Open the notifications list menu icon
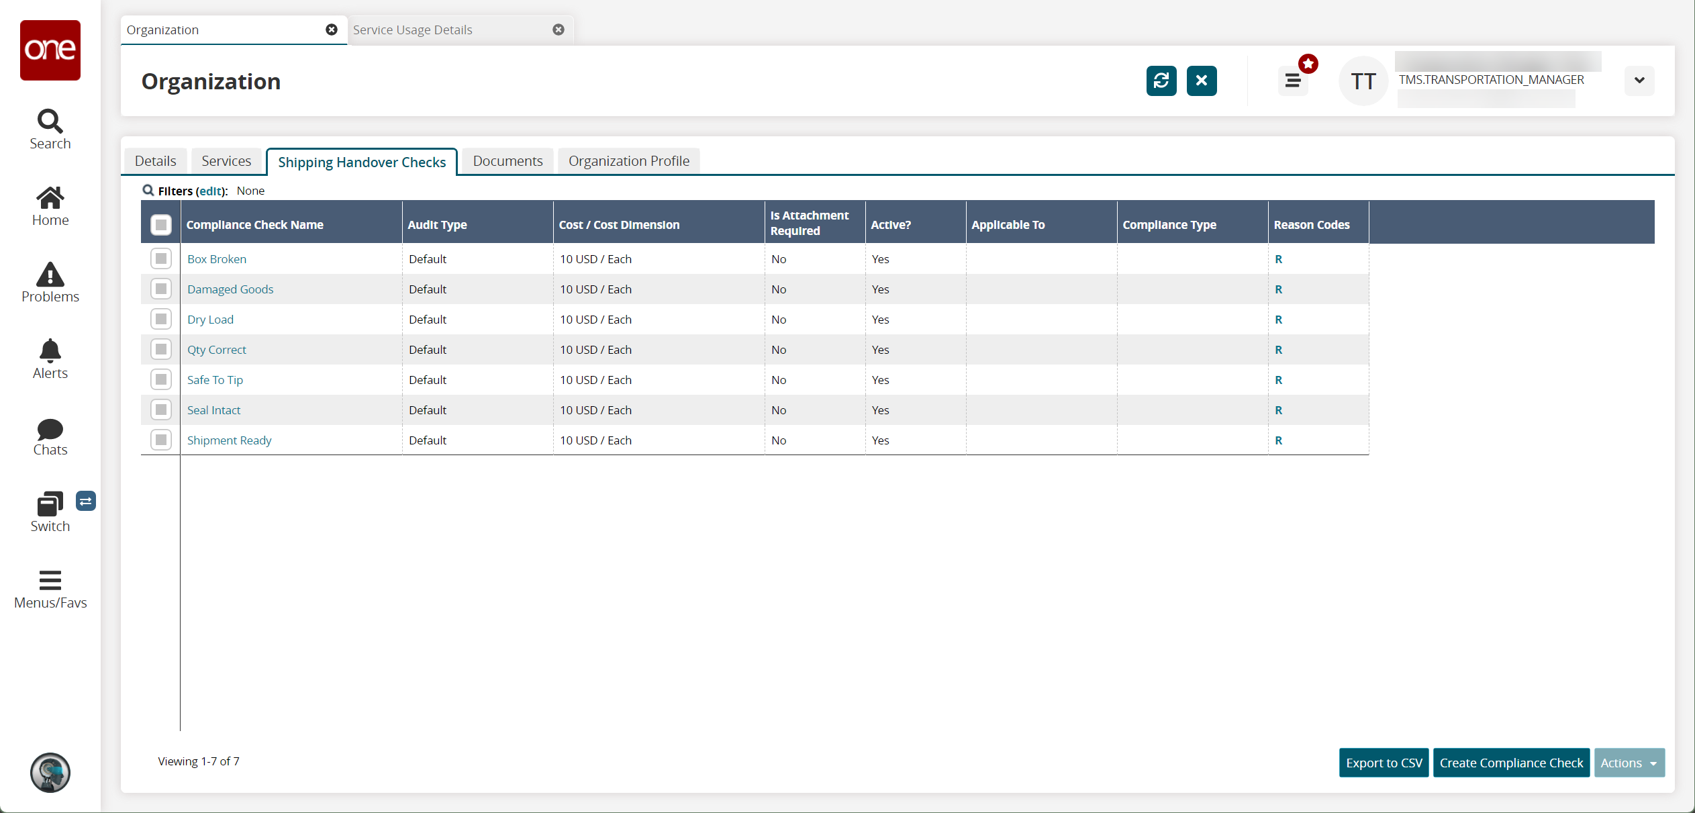 click(1293, 81)
